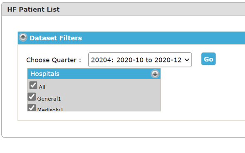The width and height of the screenshot is (245, 153).
Task: Collapse Dataset Filters with the up-arrow icon
Action: 23,37
